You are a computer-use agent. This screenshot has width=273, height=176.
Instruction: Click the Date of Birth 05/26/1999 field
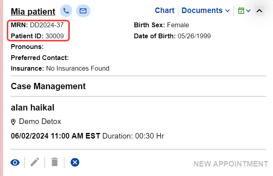point(194,36)
